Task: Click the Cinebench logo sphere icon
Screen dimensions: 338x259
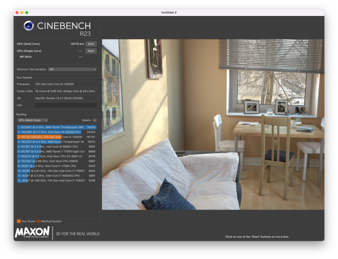Action: 29,26
